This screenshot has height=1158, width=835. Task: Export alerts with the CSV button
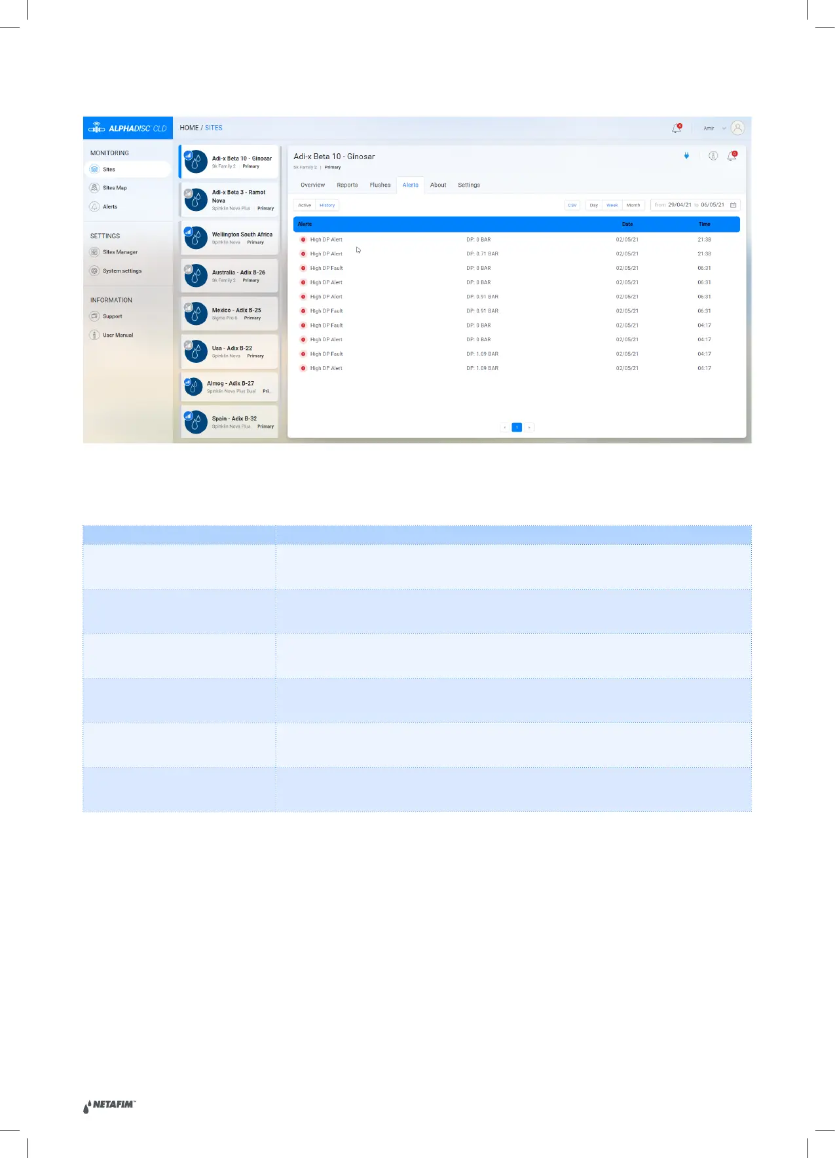(x=572, y=205)
